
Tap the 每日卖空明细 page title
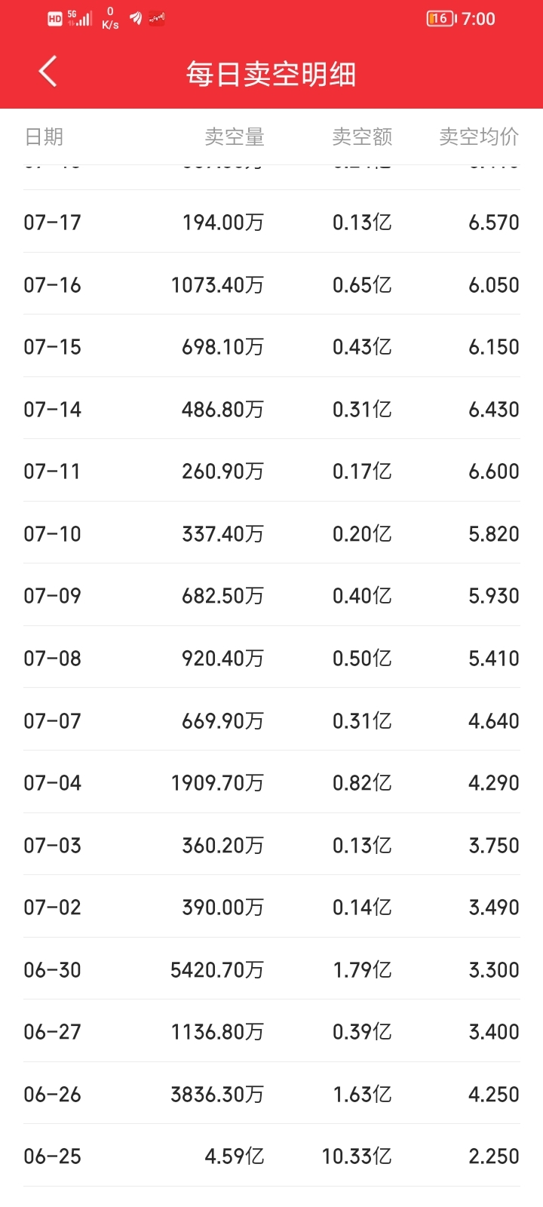271,74
